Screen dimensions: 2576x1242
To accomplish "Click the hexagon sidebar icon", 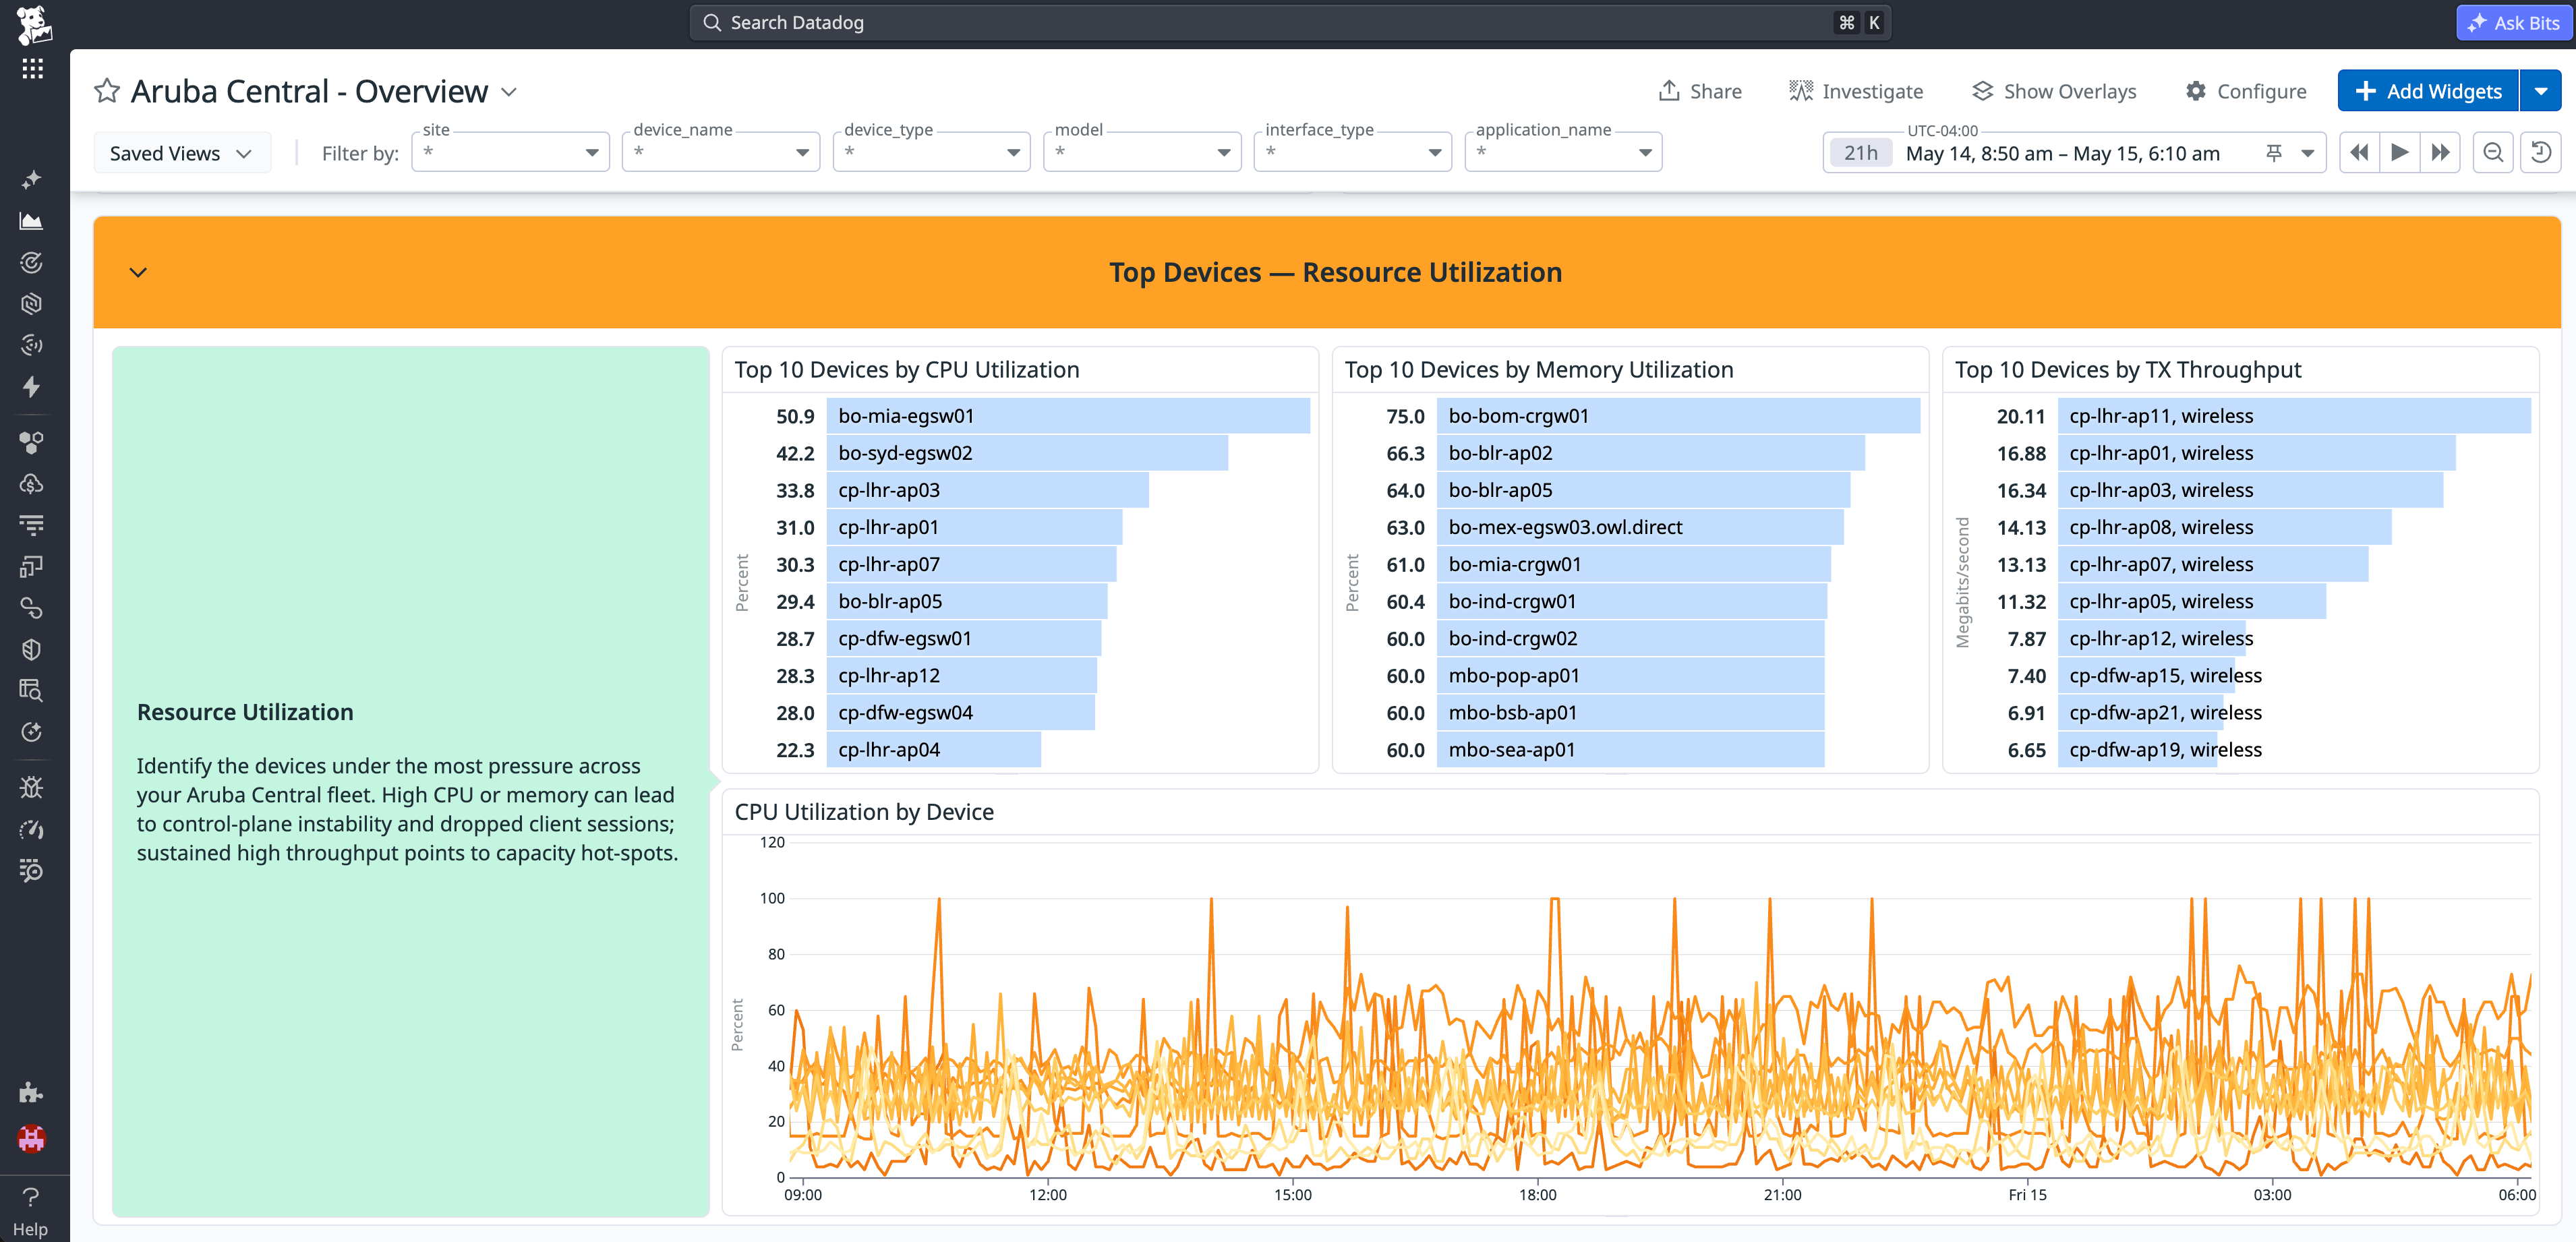I will click(32, 304).
